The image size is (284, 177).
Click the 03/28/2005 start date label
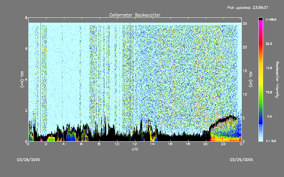(28, 160)
